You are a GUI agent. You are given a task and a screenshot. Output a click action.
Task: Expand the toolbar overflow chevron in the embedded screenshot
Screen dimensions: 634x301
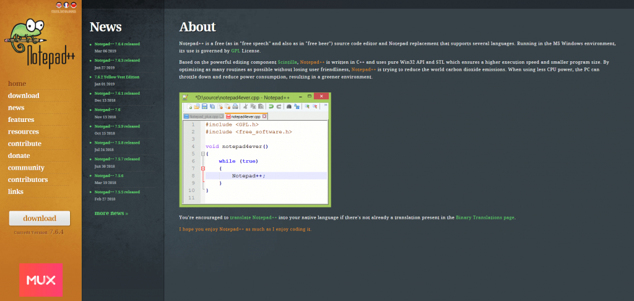[x=326, y=105]
